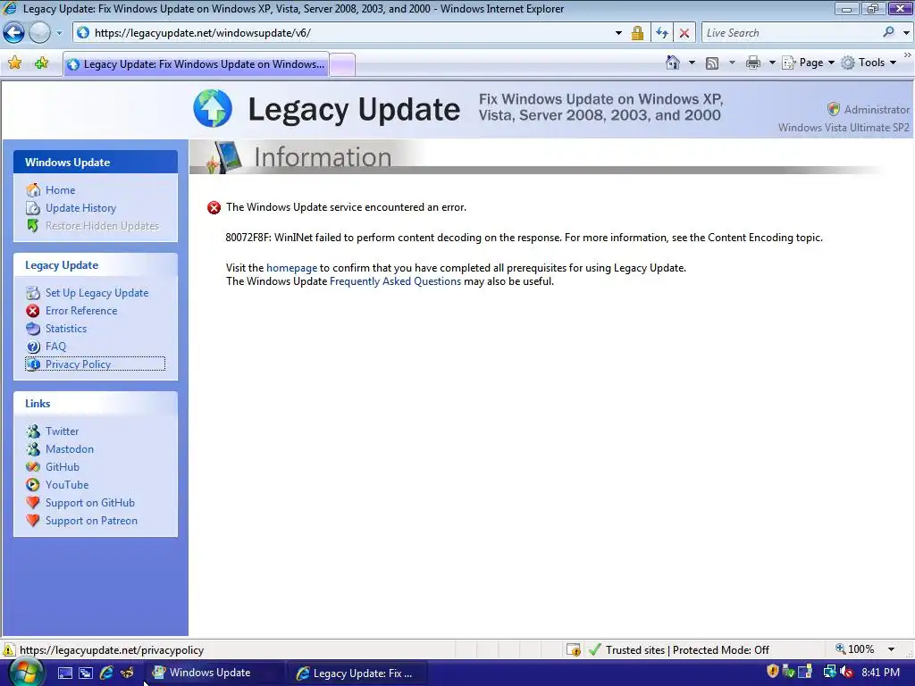Image resolution: width=915 pixels, height=686 pixels.
Task: Click the Refresh page button
Action: pyautogui.click(x=662, y=33)
